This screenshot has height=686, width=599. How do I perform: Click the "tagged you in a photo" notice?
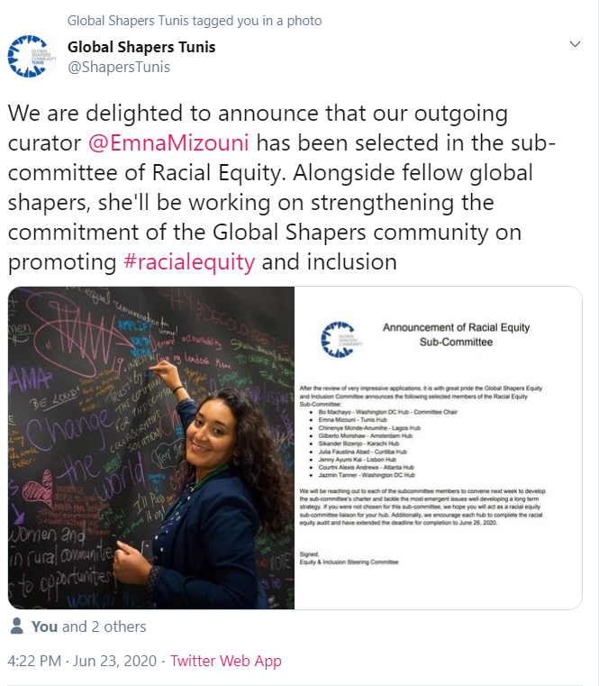point(195,21)
